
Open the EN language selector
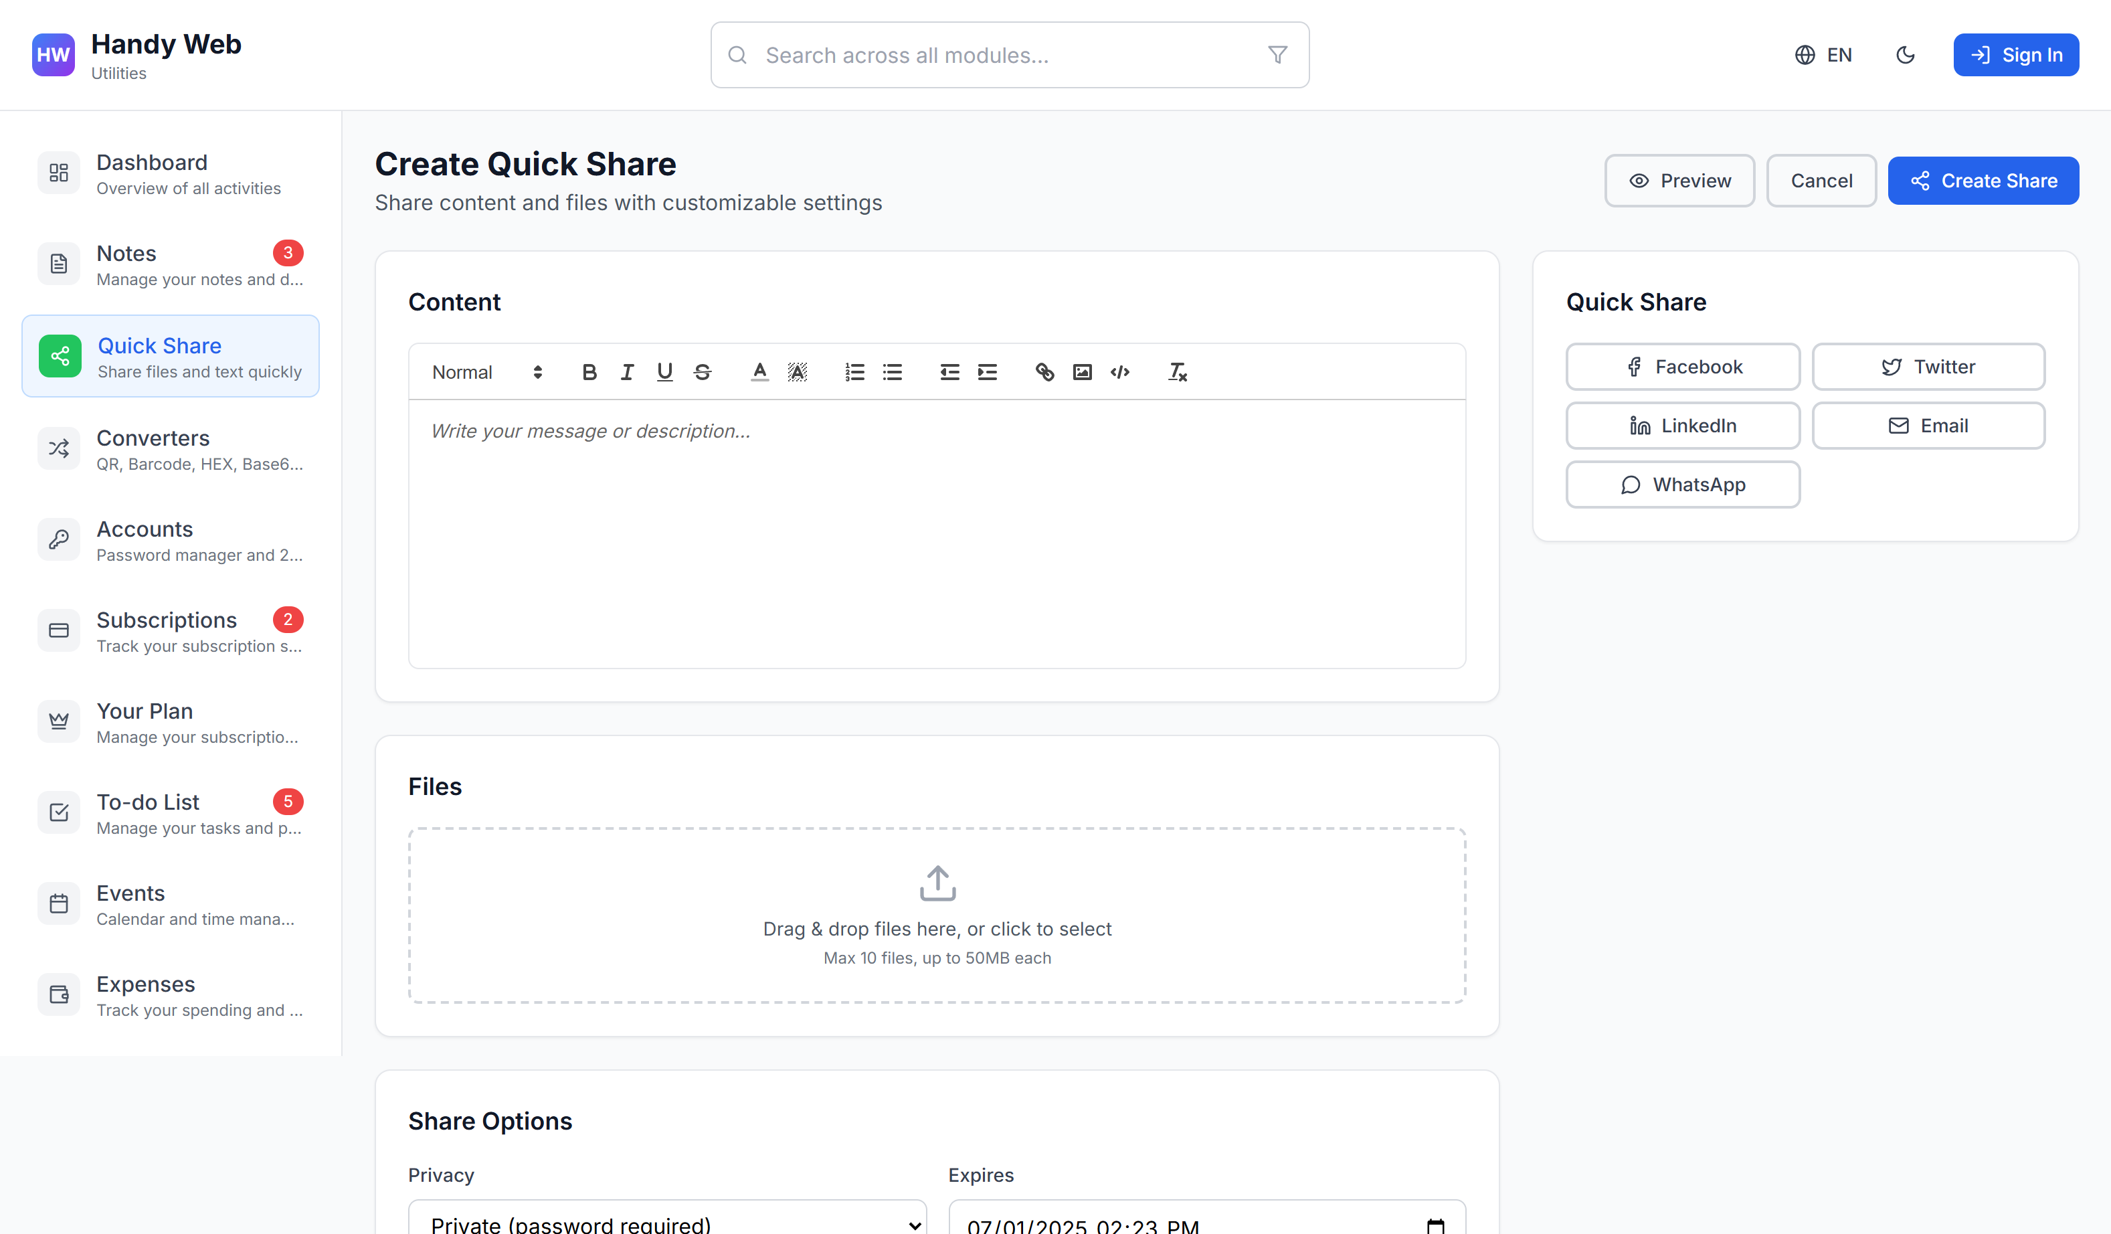(1824, 56)
